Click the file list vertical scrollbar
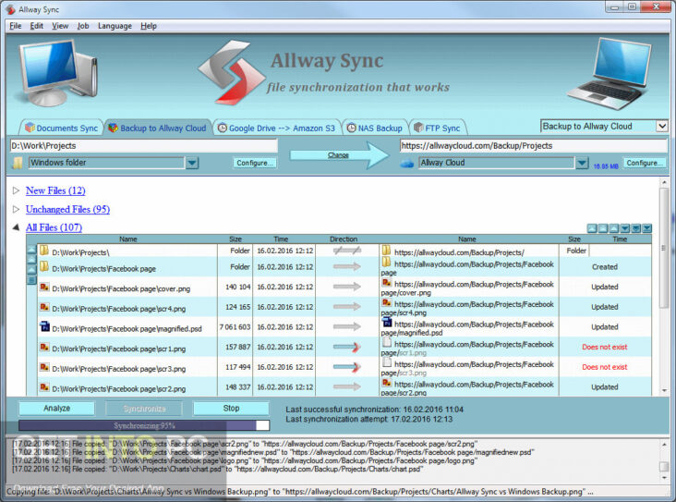676x502 pixels. tap(664, 287)
